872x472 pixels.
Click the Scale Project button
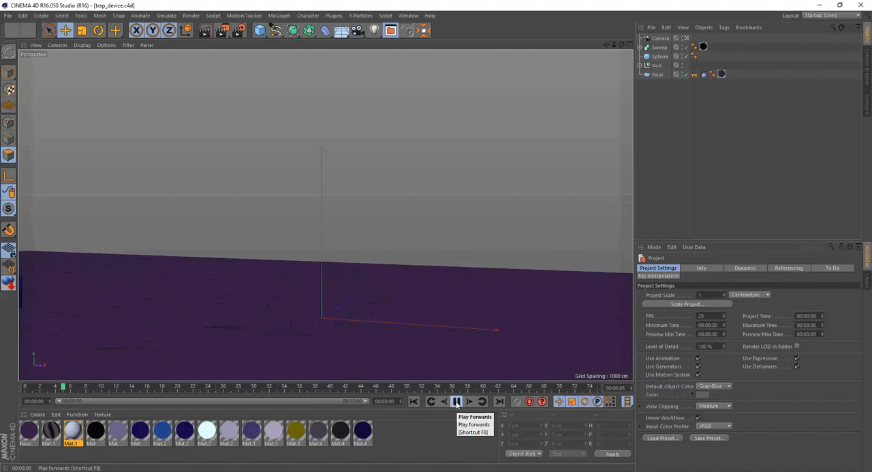point(687,304)
